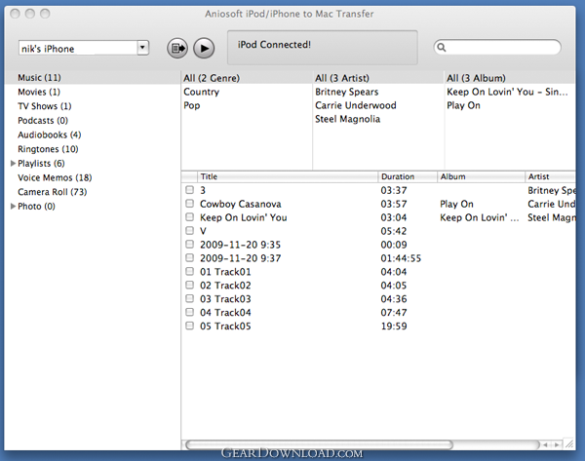Image resolution: width=585 pixels, height=461 pixels.
Task: Click the 19:59 duration cell
Action: pos(394,326)
